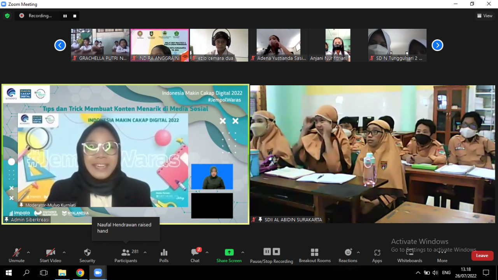Show hidden system tray icons
498x280 pixels.
point(418,273)
